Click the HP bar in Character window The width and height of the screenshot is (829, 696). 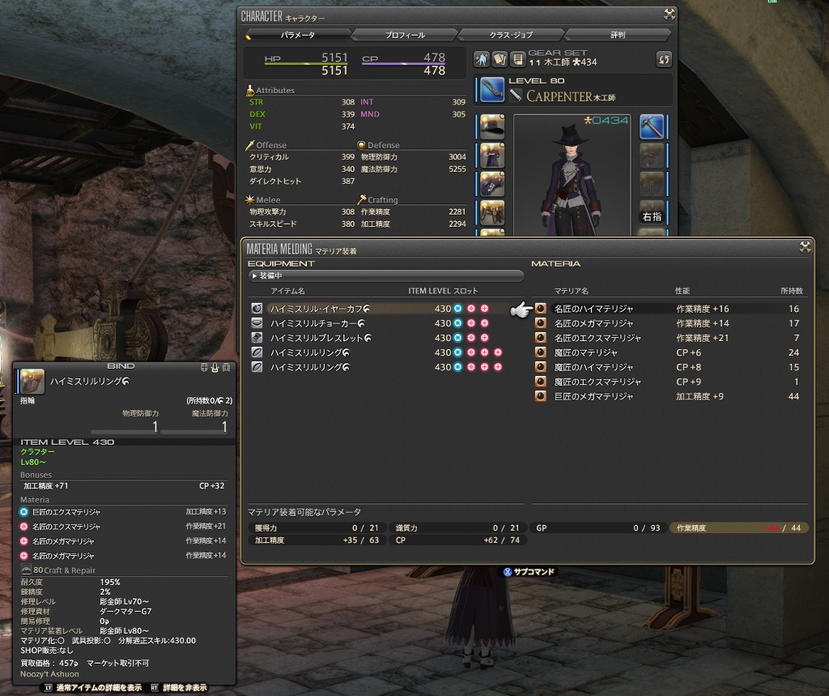pyautogui.click(x=306, y=63)
